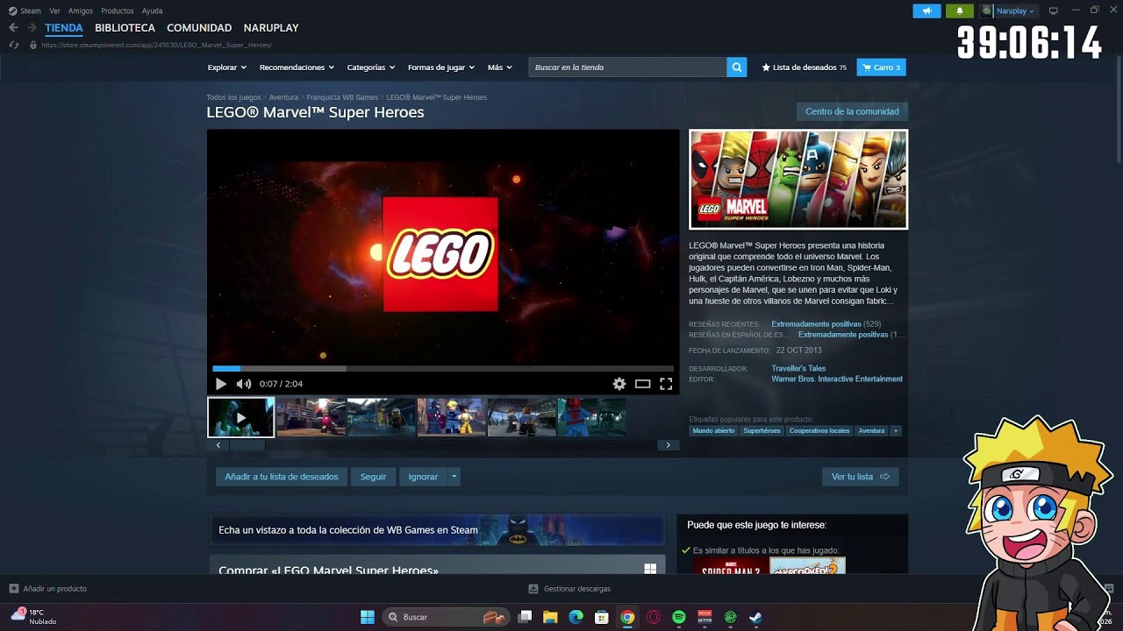This screenshot has width=1123, height=631.
Task: Click Ver tu lista button
Action: coord(860,477)
